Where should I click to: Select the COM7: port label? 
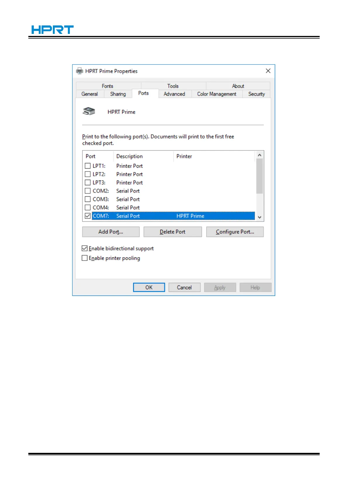pos(101,216)
